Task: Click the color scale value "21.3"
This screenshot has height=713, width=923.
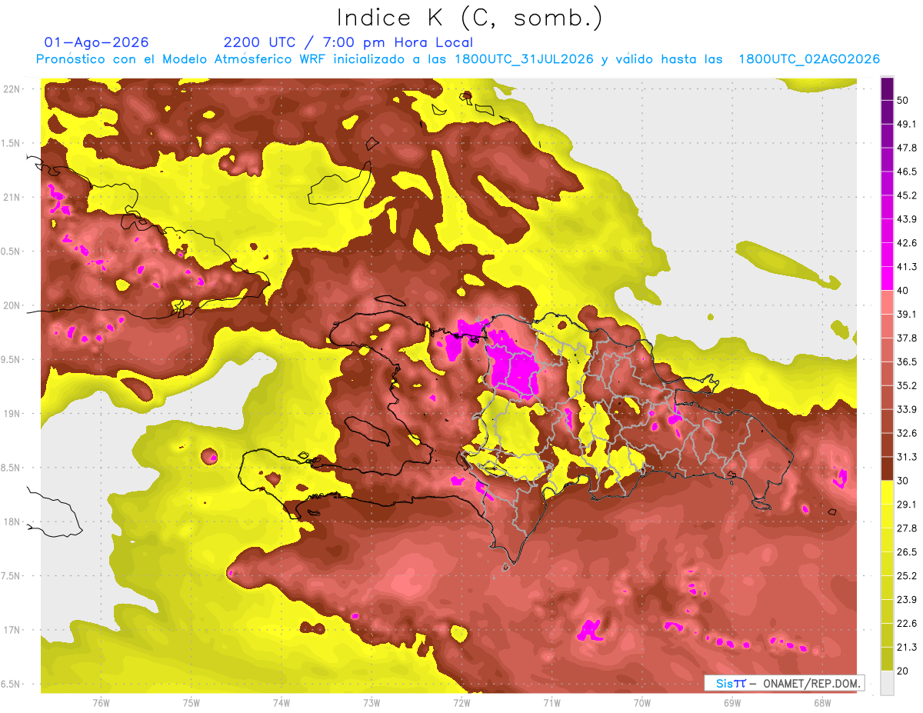Action: pyautogui.click(x=907, y=648)
